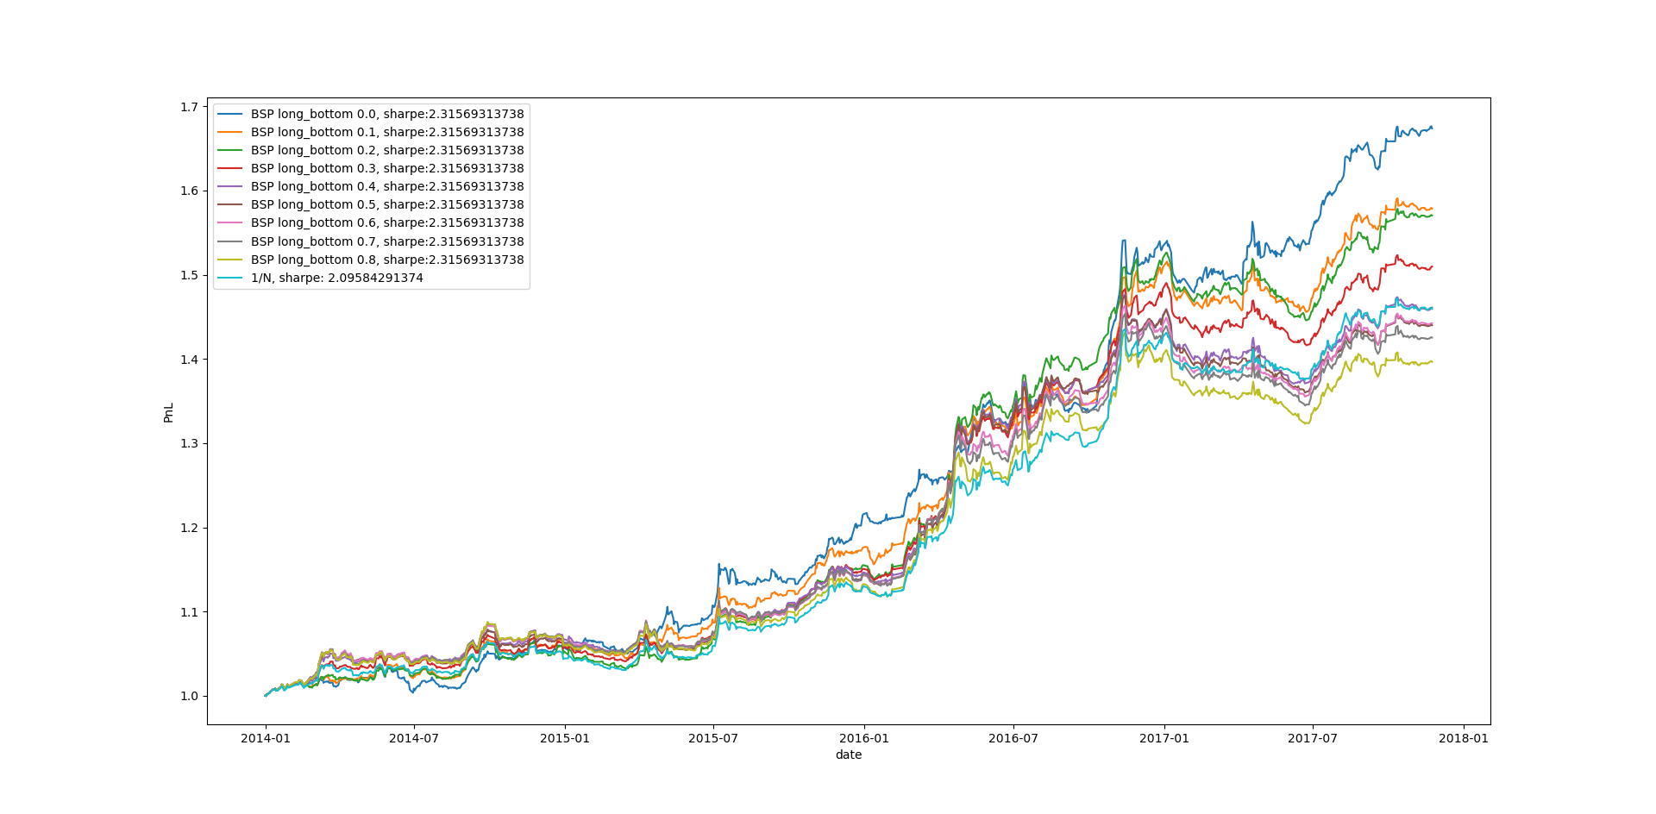1656x814 pixels.
Task: Click x-axis tick label 2017-01
Action: [1164, 738]
